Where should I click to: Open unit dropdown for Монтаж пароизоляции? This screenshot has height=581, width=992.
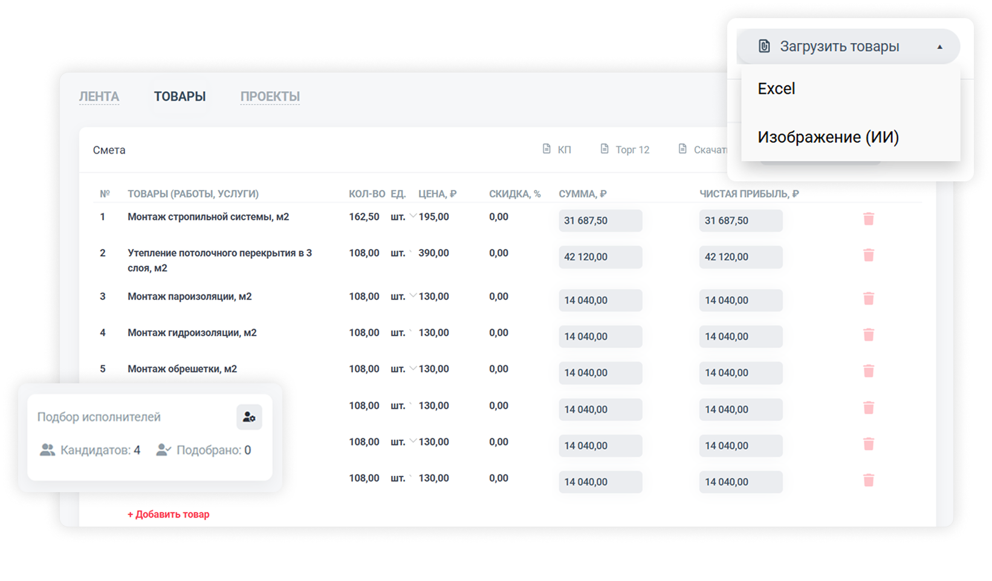pyautogui.click(x=413, y=296)
